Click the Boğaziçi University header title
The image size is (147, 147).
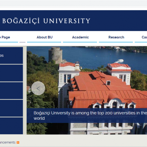click(x=46, y=21)
